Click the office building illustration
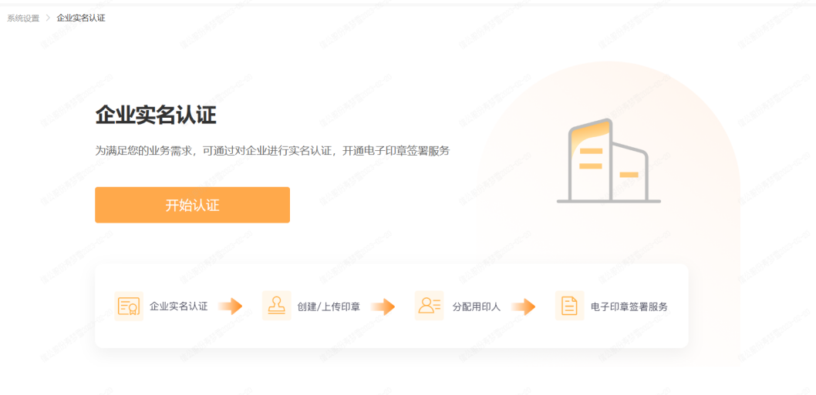Viewport: 816px width, 395px height. pyautogui.click(x=609, y=161)
